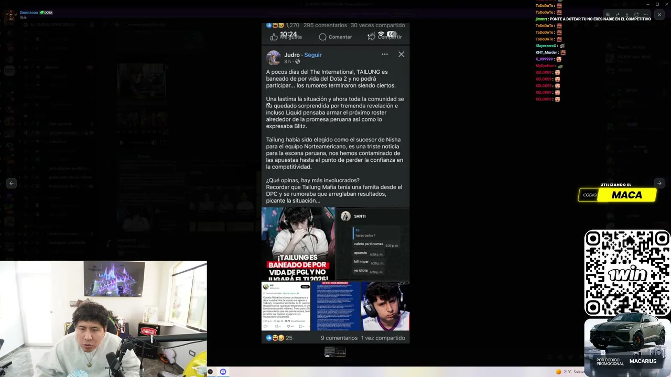
Task: Click the 30 veces compartido count
Action: [377, 25]
